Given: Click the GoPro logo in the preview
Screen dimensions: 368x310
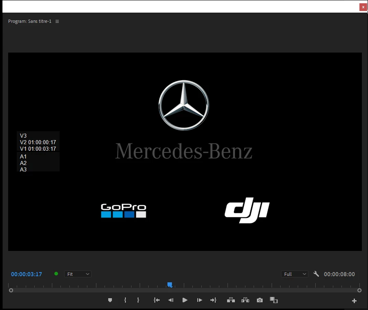Looking at the screenshot, I should click(123, 211).
